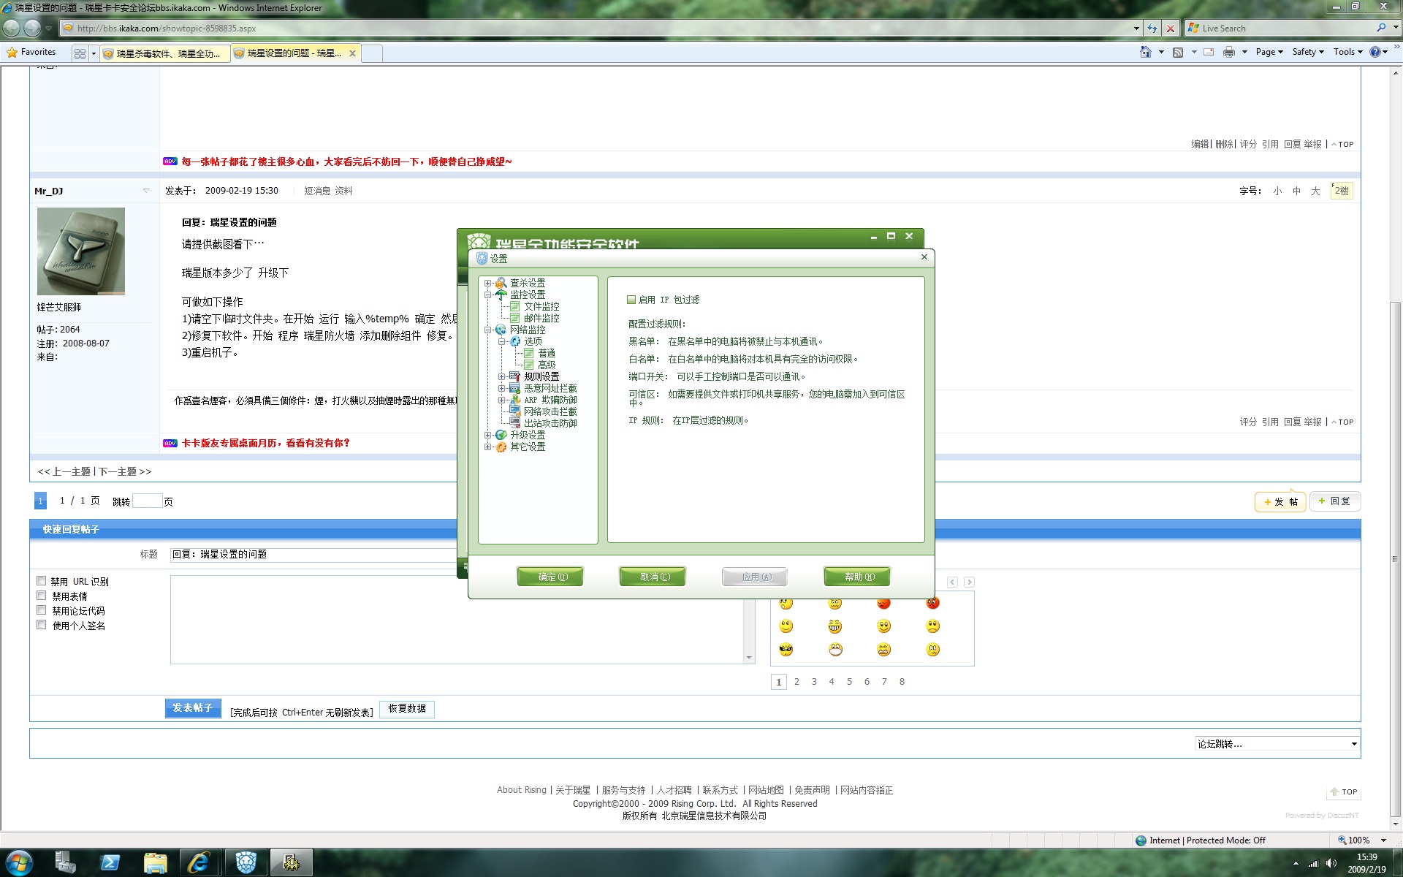This screenshot has height=877, width=1403.
Task: Click the 网络监控 globe icon
Action: point(501,330)
